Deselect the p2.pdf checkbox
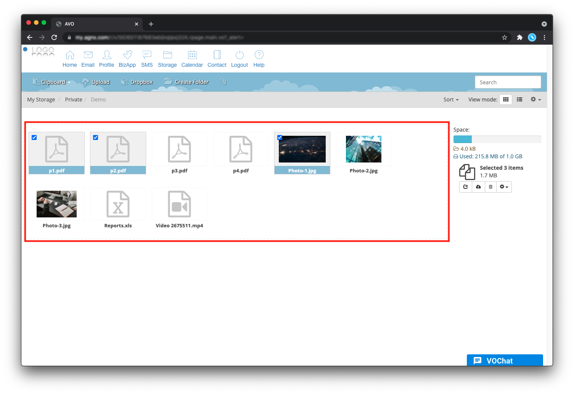 (96, 138)
